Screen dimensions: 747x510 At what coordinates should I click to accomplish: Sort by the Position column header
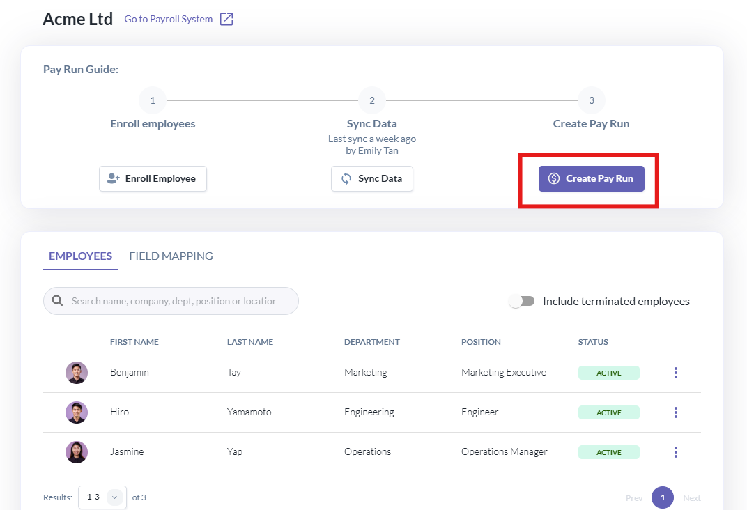pos(481,342)
